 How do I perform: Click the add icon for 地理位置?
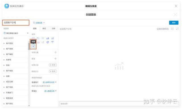(x=55, y=52)
